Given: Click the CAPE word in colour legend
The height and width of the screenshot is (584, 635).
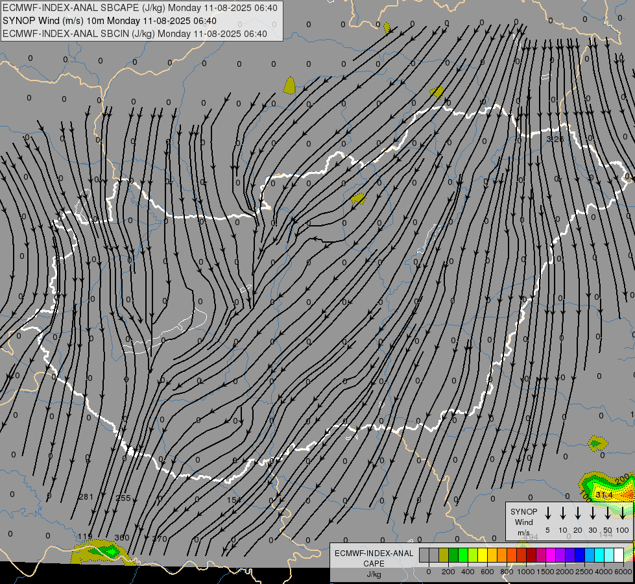Looking at the screenshot, I should pyautogui.click(x=374, y=564).
